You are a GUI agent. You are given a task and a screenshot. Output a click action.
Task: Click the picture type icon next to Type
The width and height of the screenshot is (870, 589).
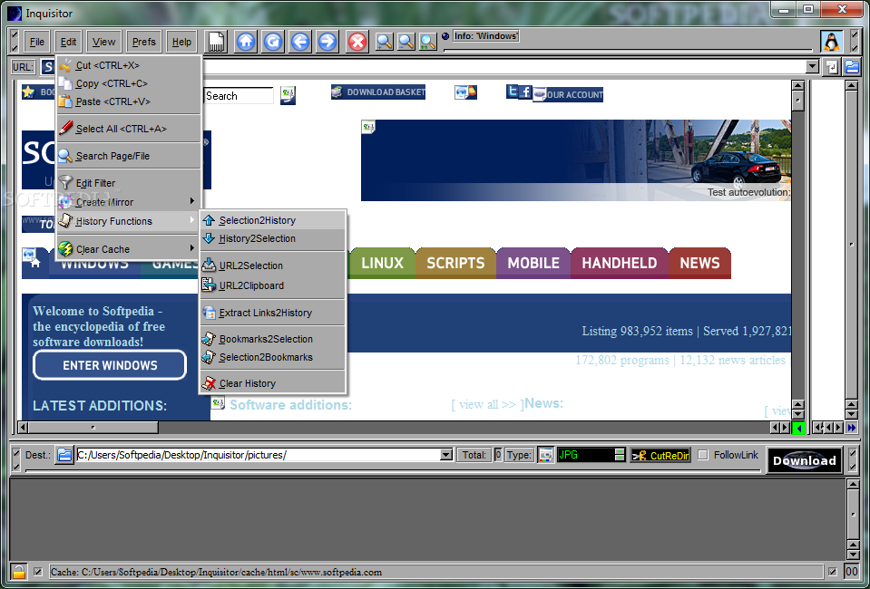(x=546, y=455)
